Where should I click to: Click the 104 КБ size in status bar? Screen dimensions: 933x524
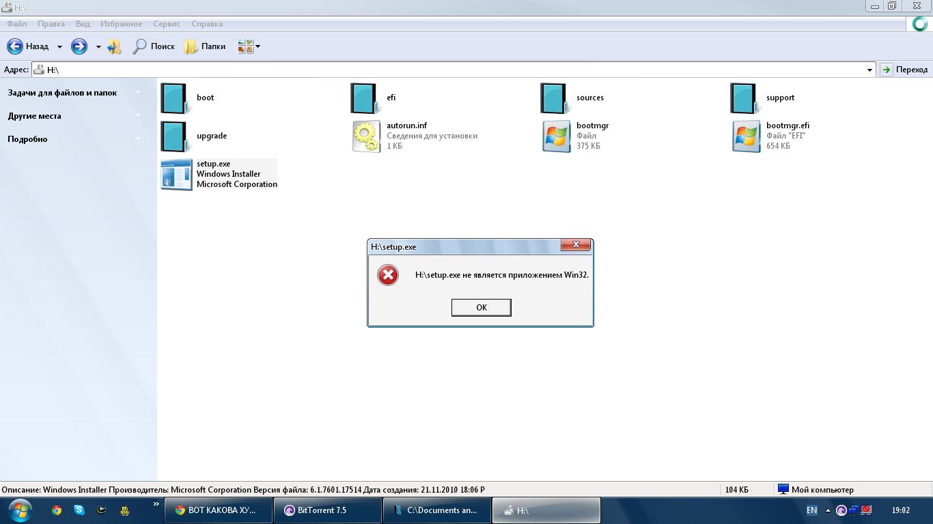(x=737, y=490)
